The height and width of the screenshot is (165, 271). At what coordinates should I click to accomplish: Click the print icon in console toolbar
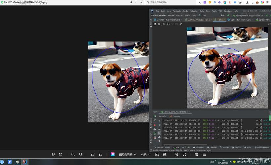159,137
